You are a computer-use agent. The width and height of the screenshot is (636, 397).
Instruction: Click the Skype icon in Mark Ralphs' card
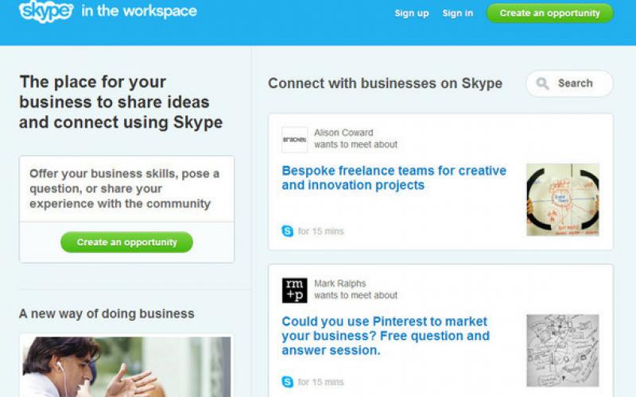coord(287,382)
